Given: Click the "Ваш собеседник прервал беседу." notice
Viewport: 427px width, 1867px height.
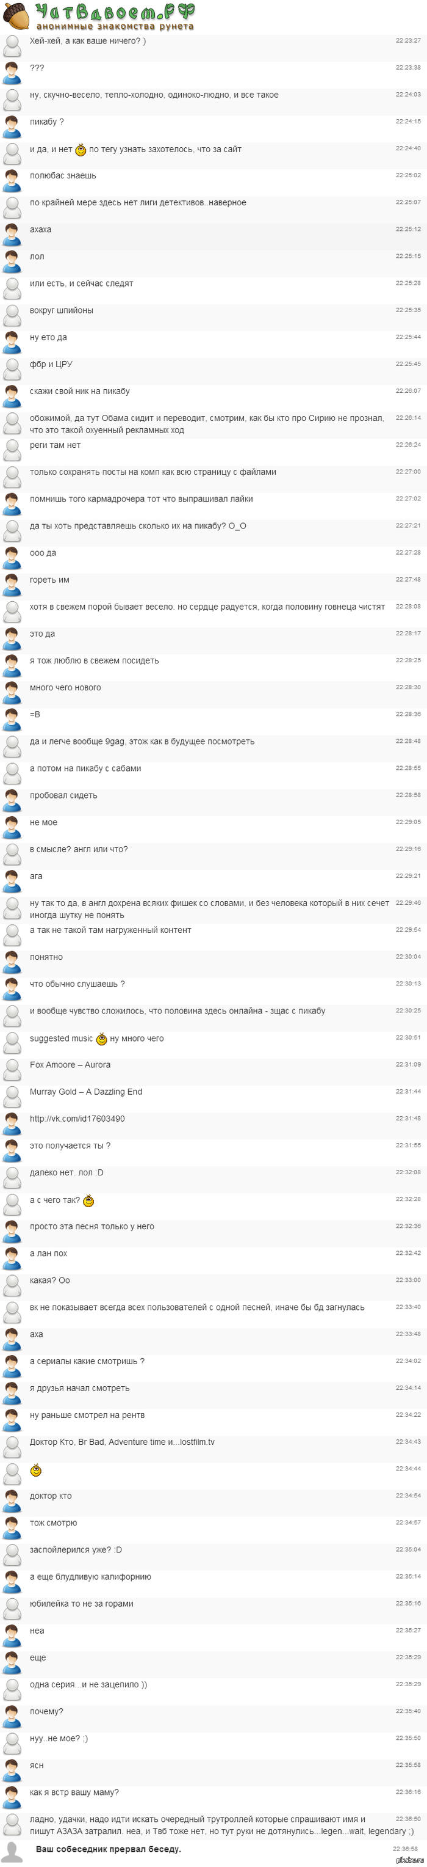Looking at the screenshot, I should pyautogui.click(x=108, y=1849).
